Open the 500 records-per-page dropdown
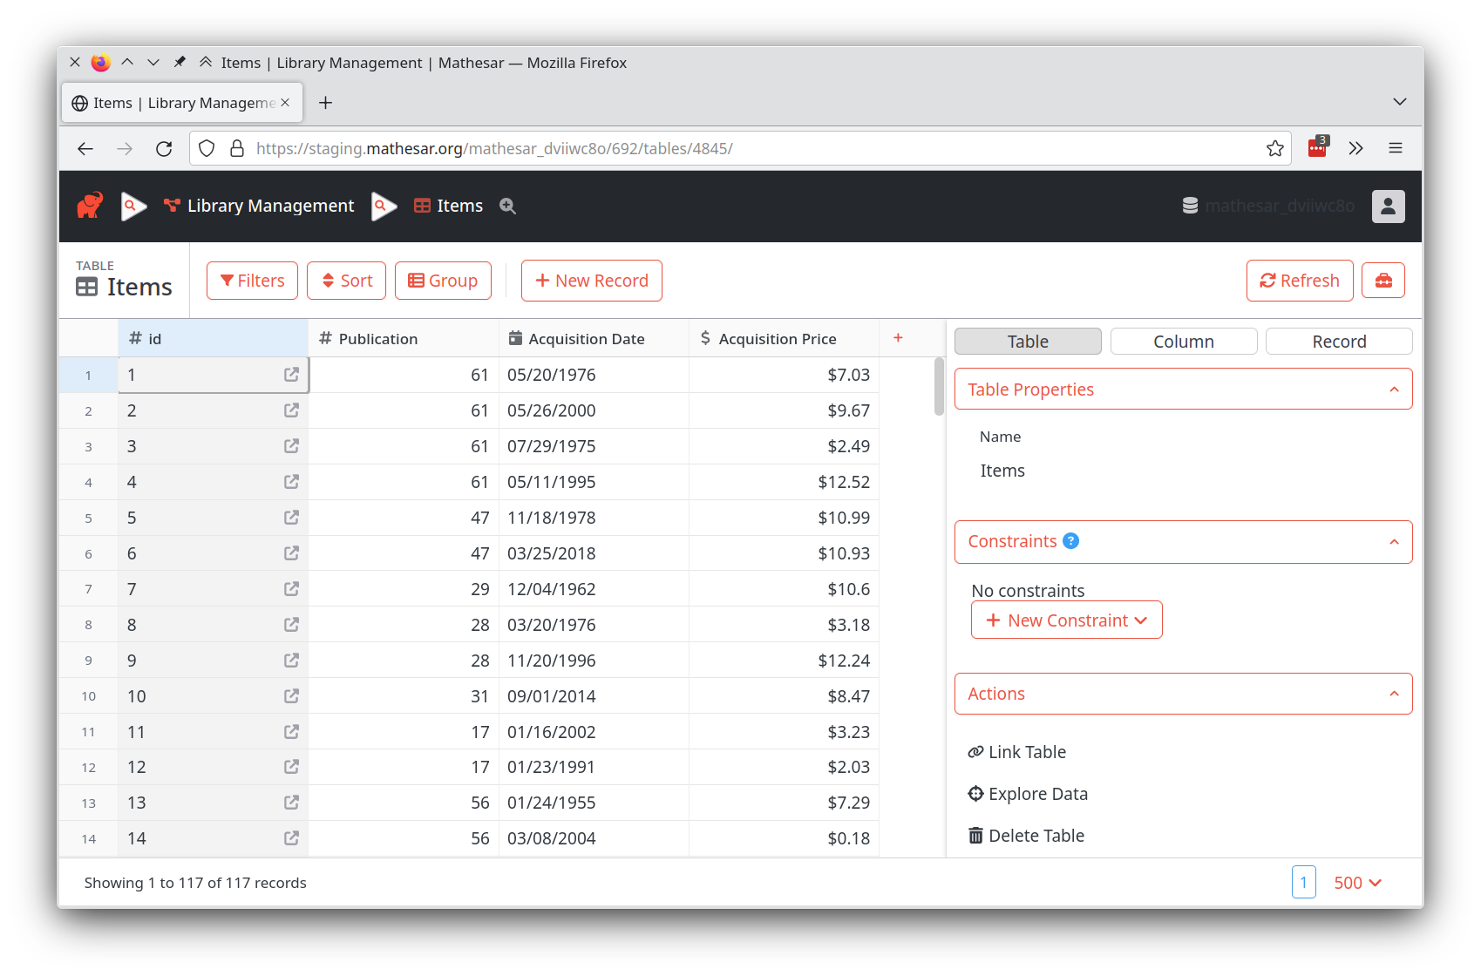Image resolution: width=1481 pixels, height=976 pixels. (x=1356, y=882)
